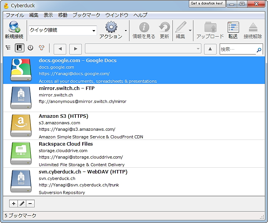Show the connection history clock icon
This screenshot has width=268, height=223.
click(30, 48)
